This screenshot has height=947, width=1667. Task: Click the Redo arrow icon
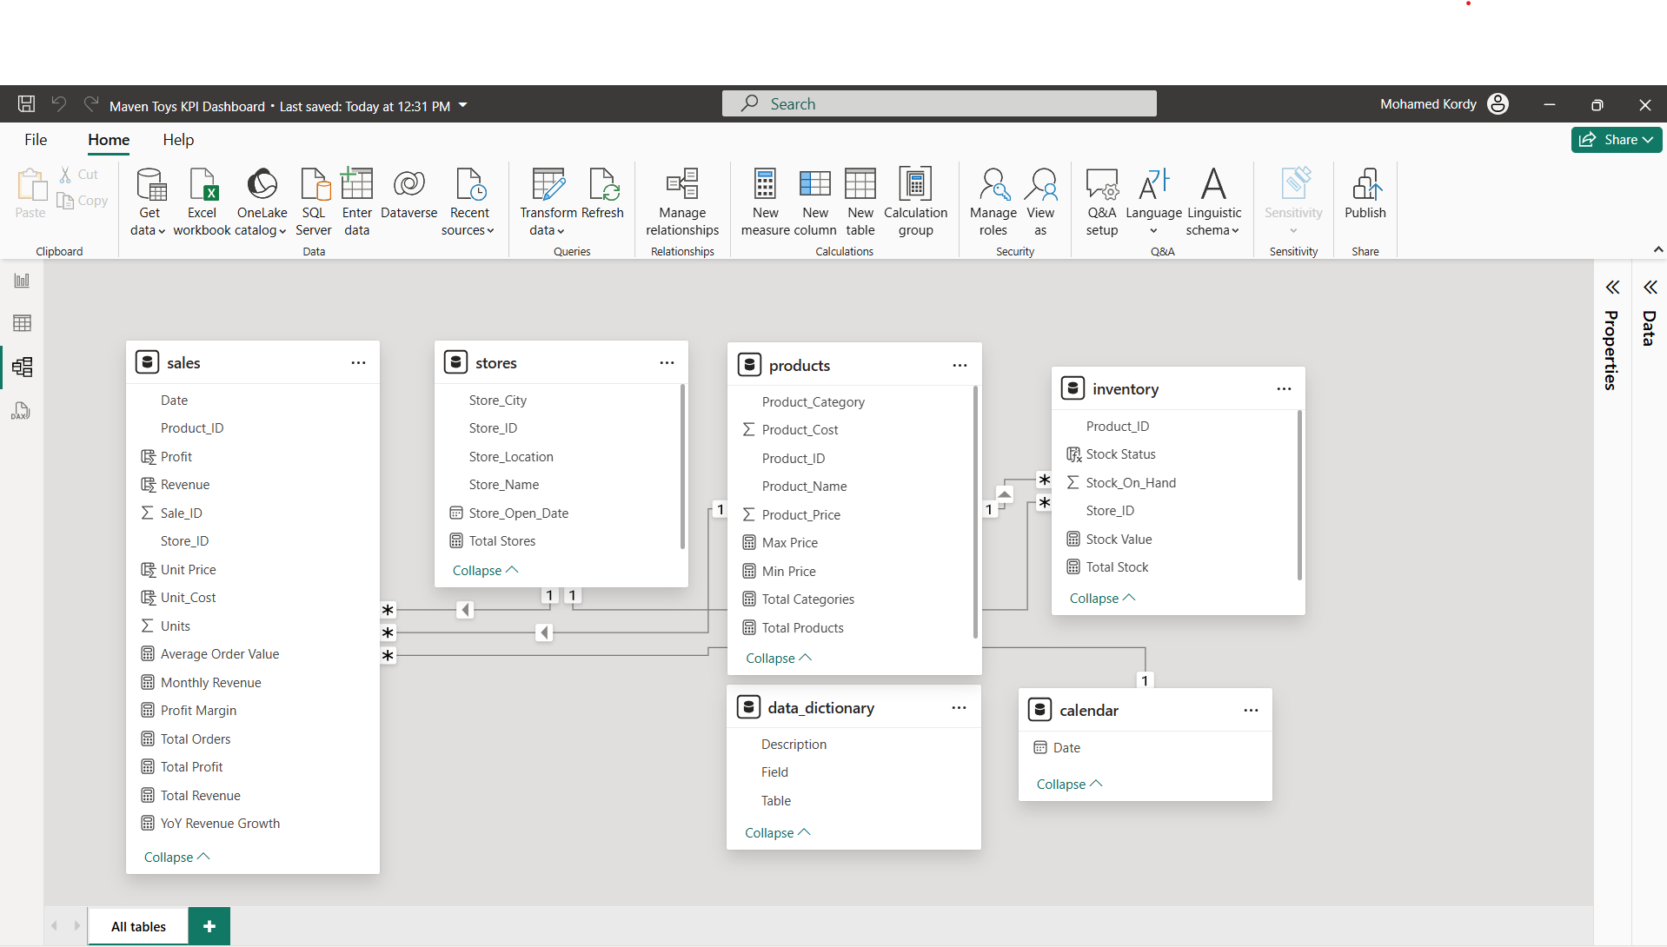click(90, 104)
